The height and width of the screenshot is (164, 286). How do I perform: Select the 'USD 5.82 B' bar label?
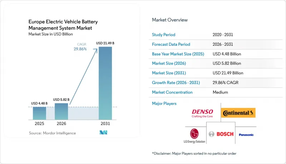pos(61,99)
